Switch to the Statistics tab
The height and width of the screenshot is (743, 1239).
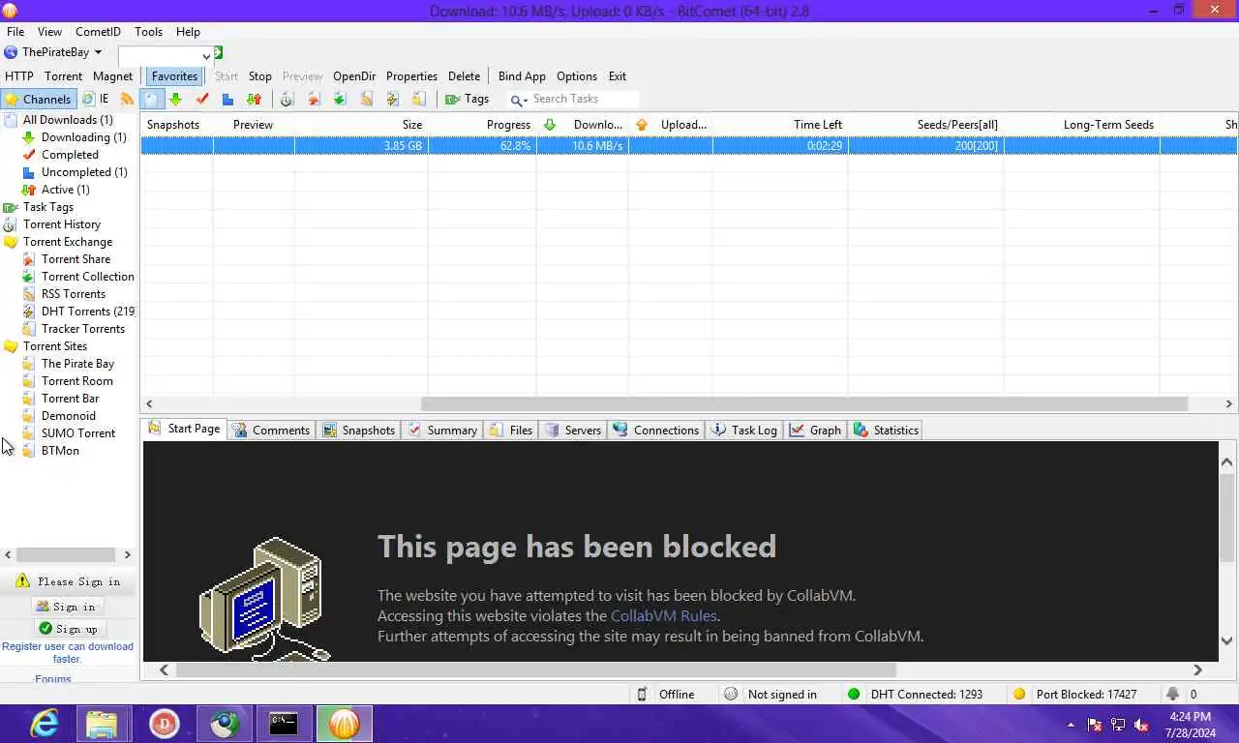(x=886, y=430)
